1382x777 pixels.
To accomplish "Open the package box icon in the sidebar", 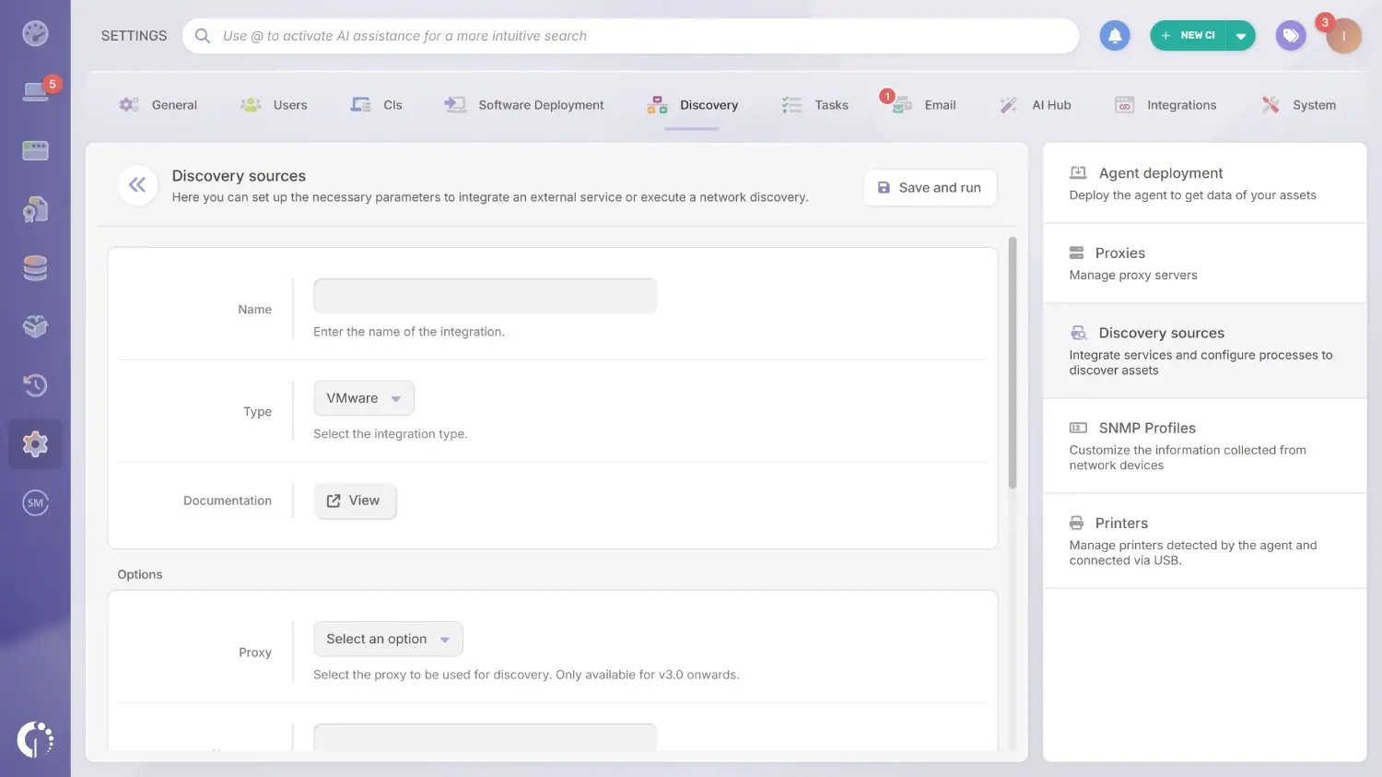I will 35,326.
